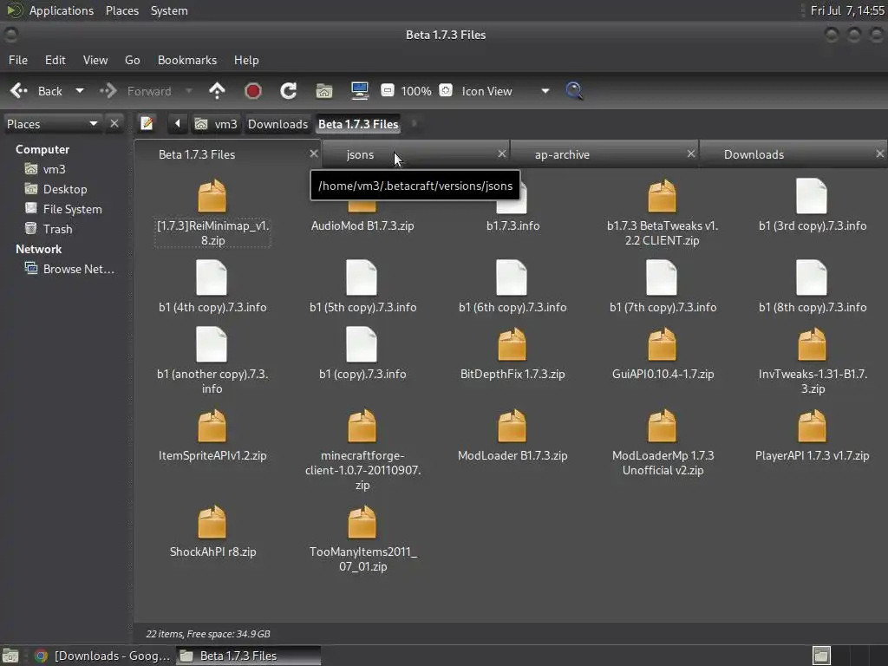Select the b1 (6th copy).7.3.info file
The height and width of the screenshot is (666, 888).
pyautogui.click(x=512, y=277)
